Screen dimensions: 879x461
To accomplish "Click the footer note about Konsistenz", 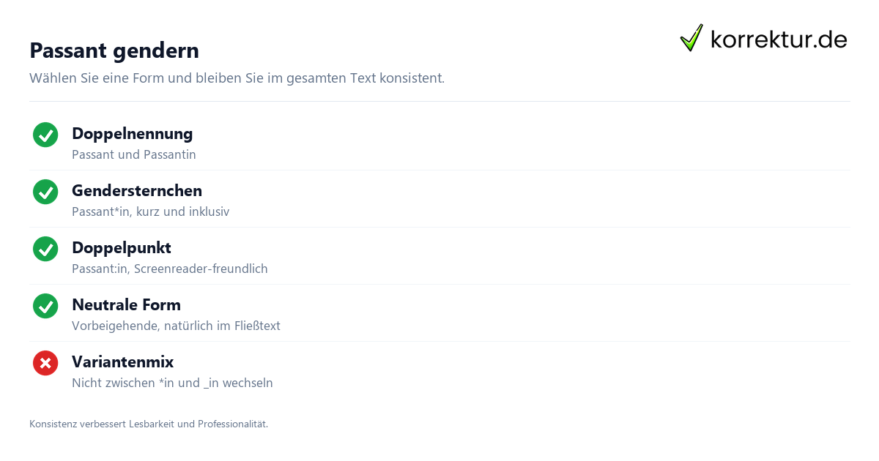I will coord(149,424).
